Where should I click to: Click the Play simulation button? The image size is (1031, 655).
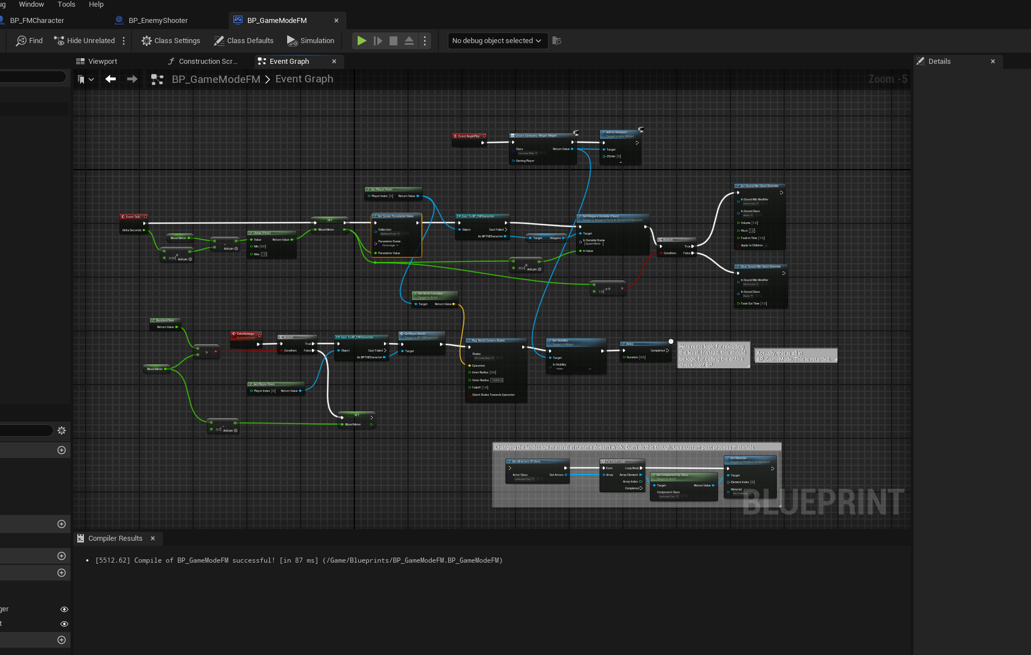click(x=362, y=41)
